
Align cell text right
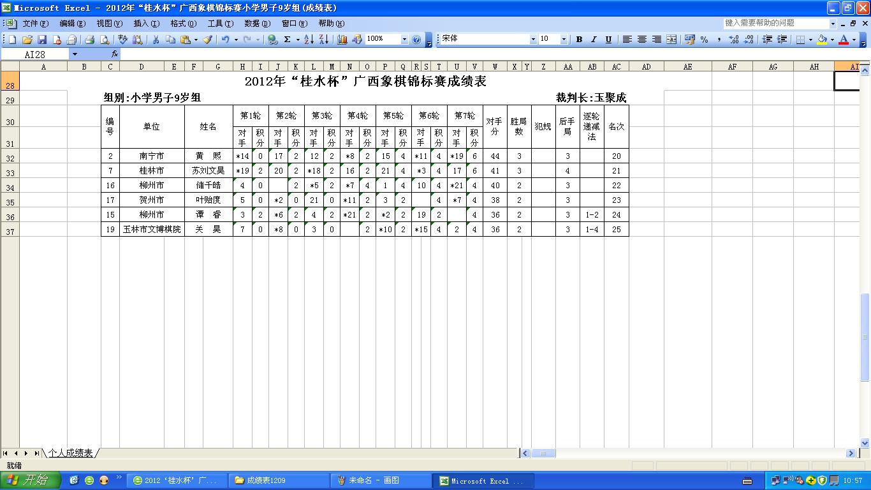(657, 40)
